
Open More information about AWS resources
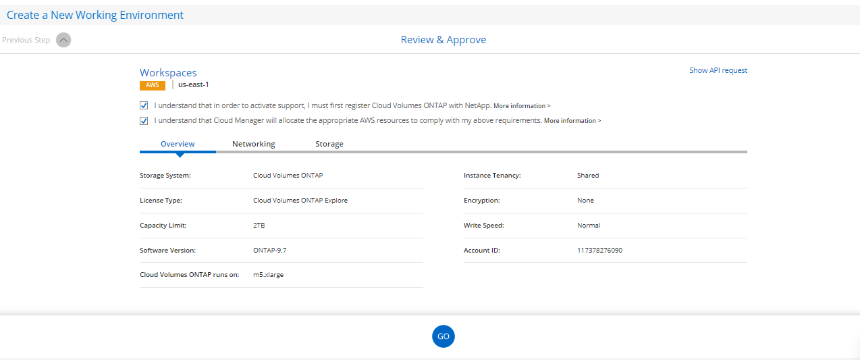point(572,121)
